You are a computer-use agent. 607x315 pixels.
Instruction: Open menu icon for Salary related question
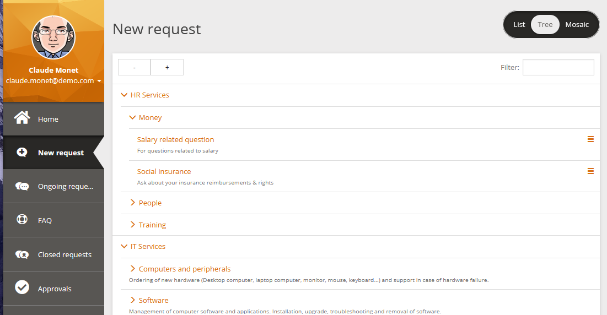coord(590,139)
